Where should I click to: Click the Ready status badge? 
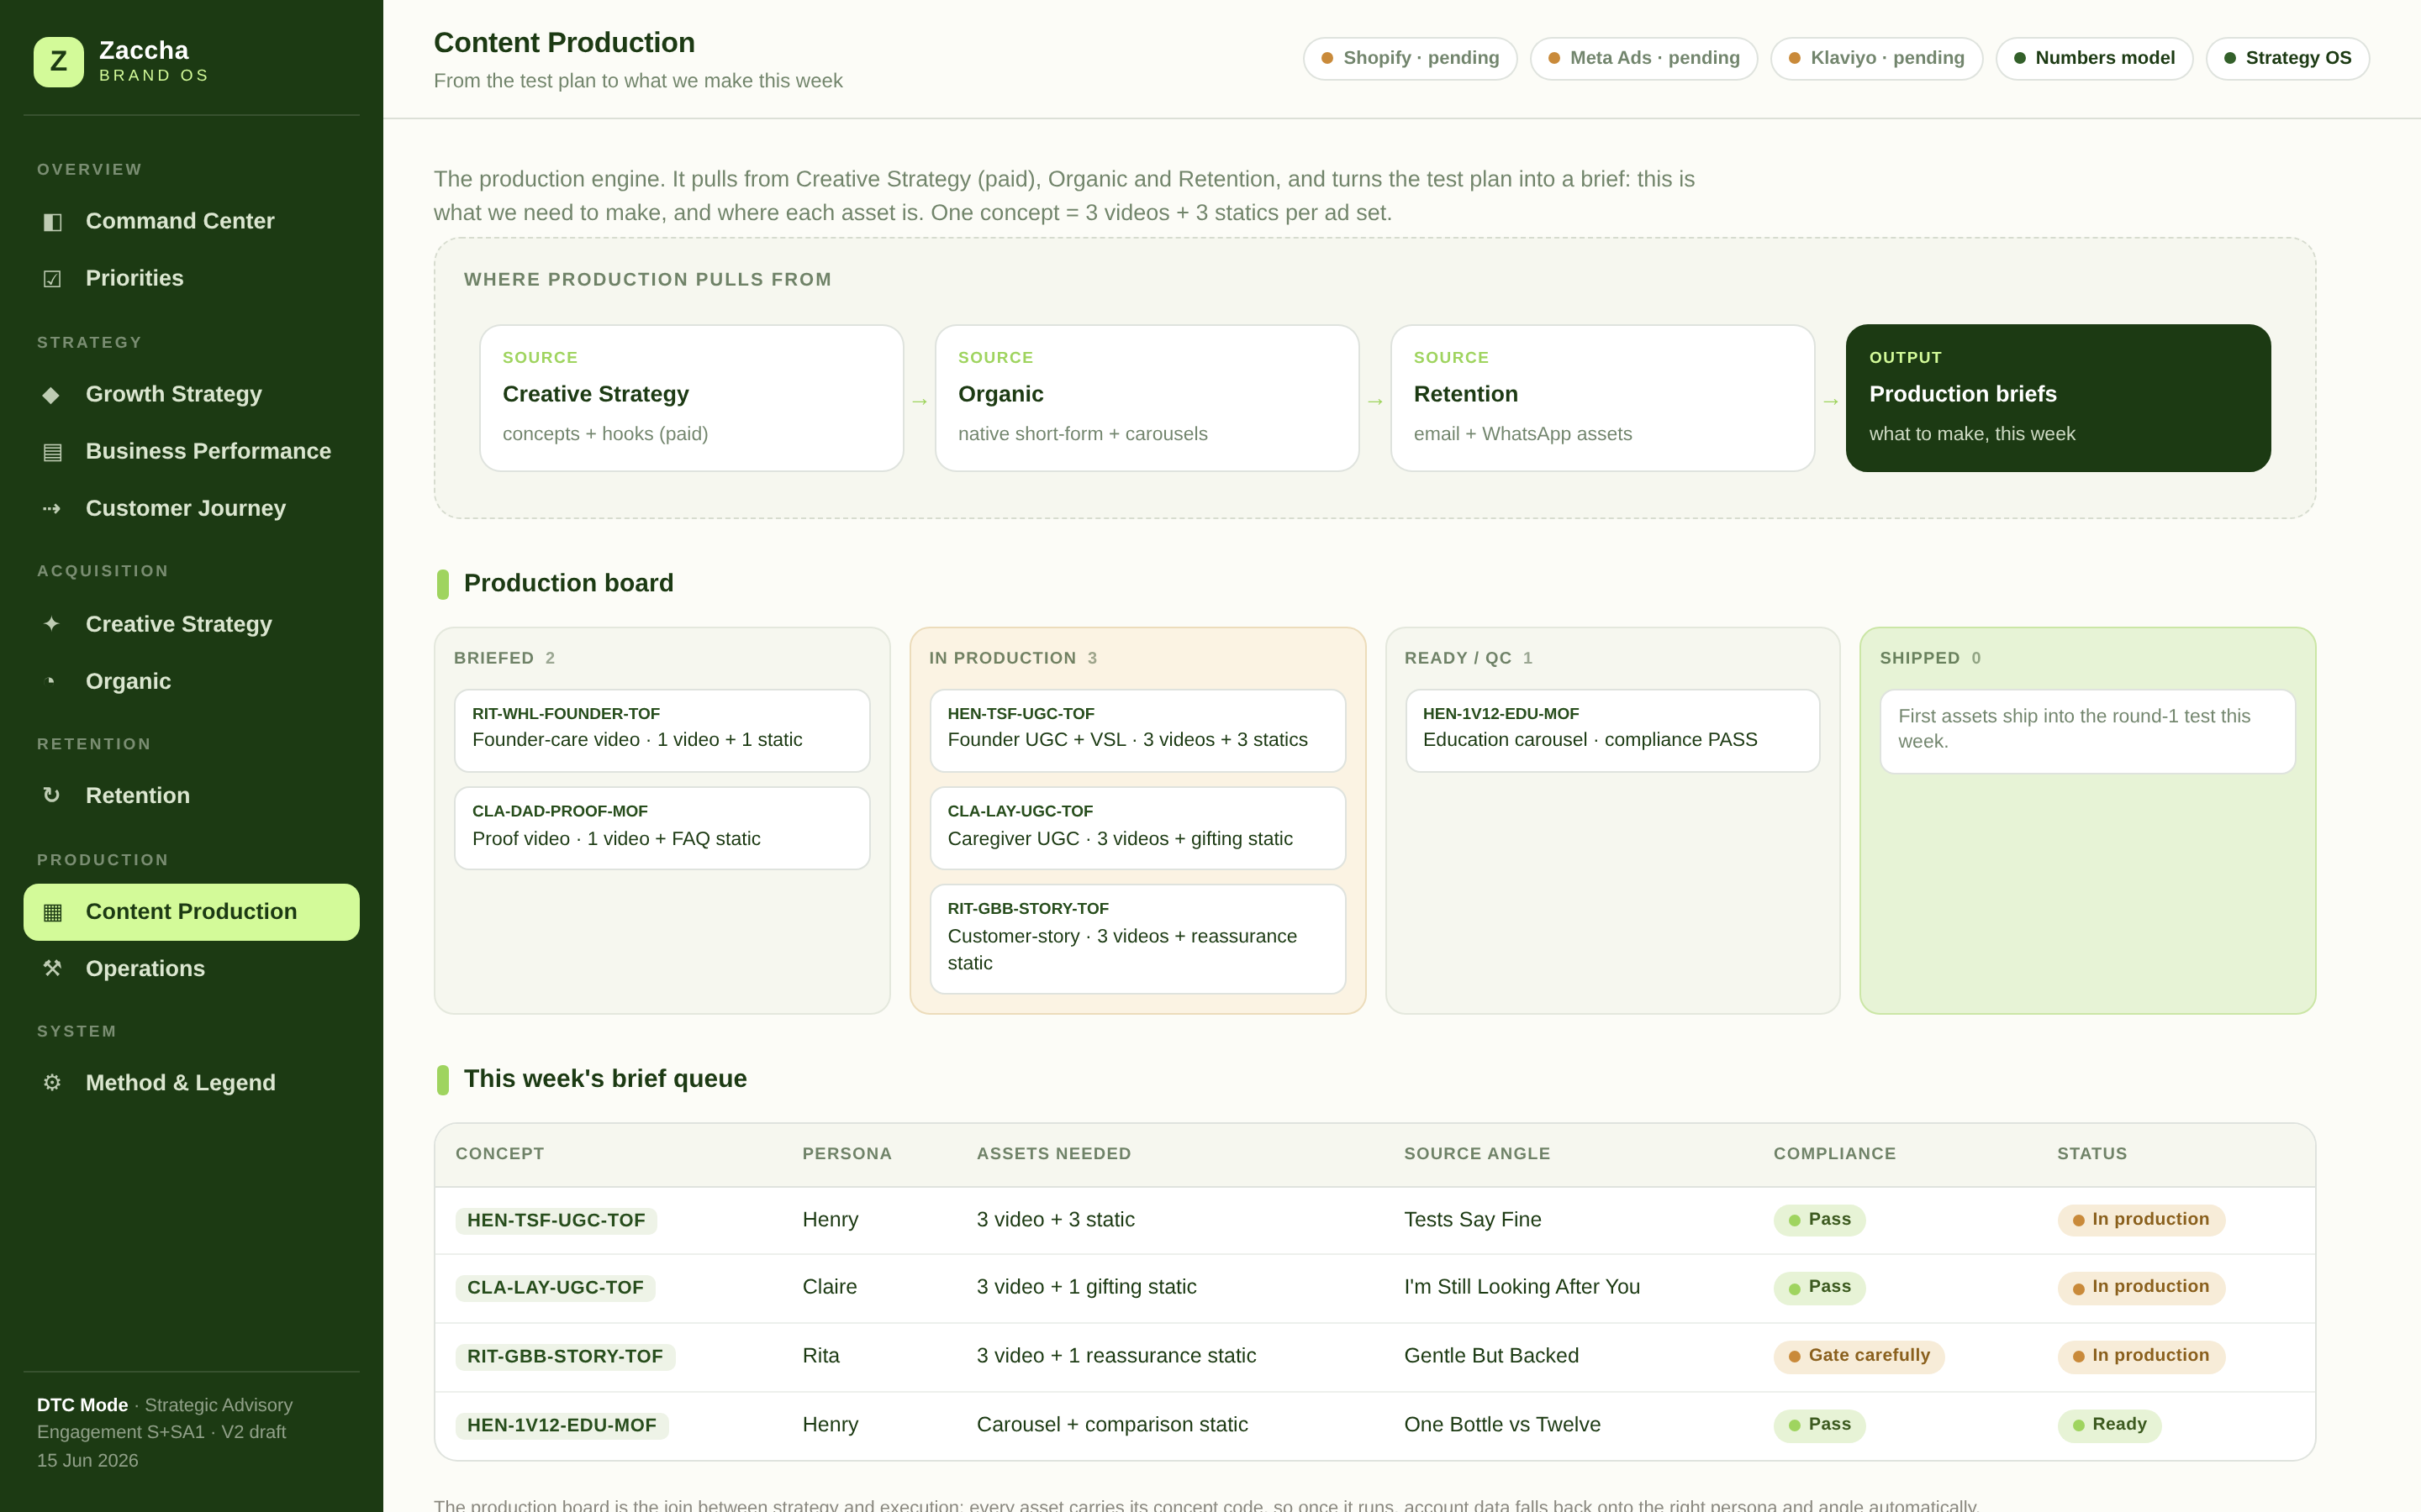[2109, 1425]
